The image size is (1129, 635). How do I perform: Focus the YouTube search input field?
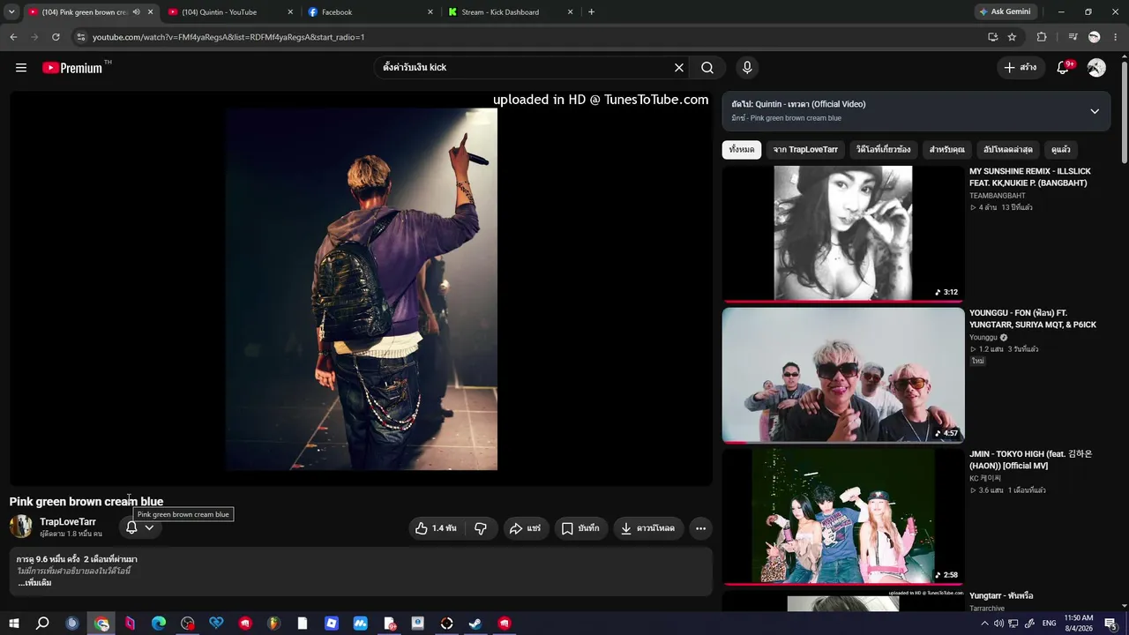coord(525,68)
